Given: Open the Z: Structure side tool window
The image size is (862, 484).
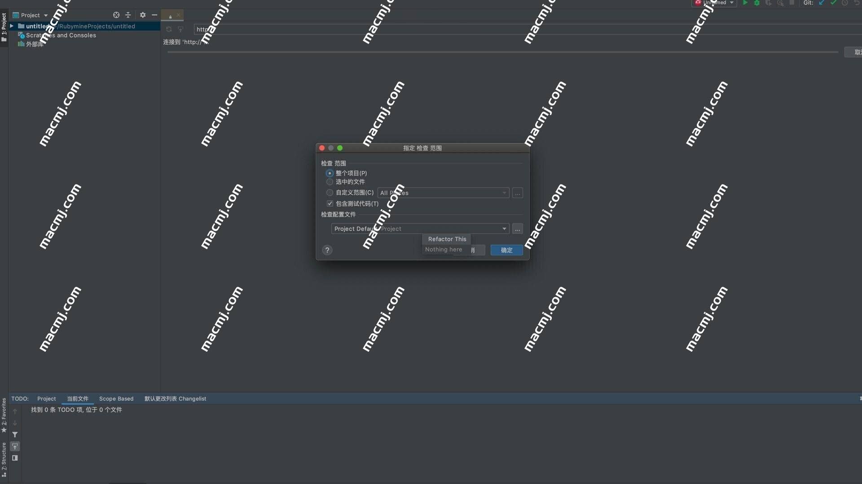Looking at the screenshot, I should 4,459.
